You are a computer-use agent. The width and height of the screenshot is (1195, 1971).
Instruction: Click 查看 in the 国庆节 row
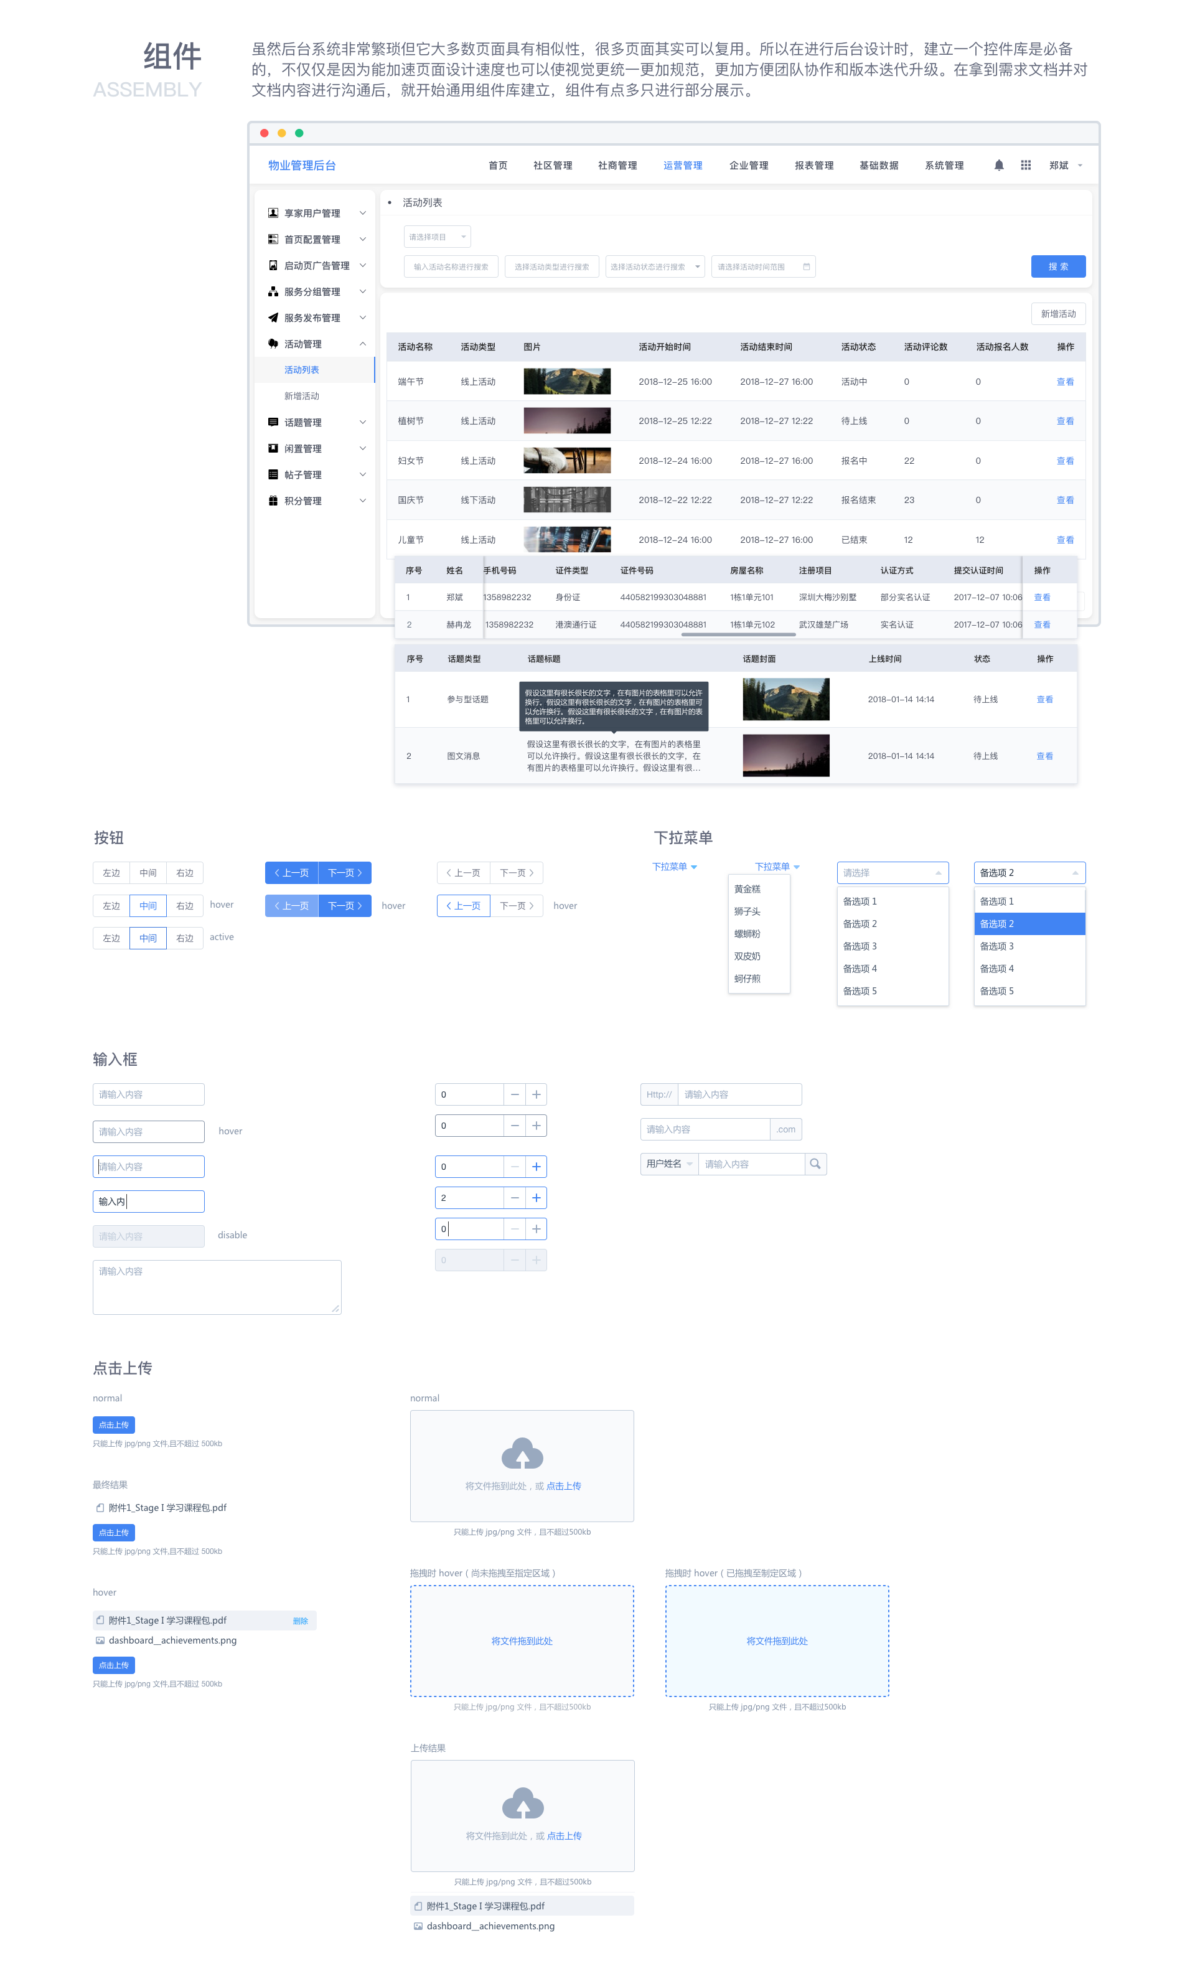pos(1066,500)
